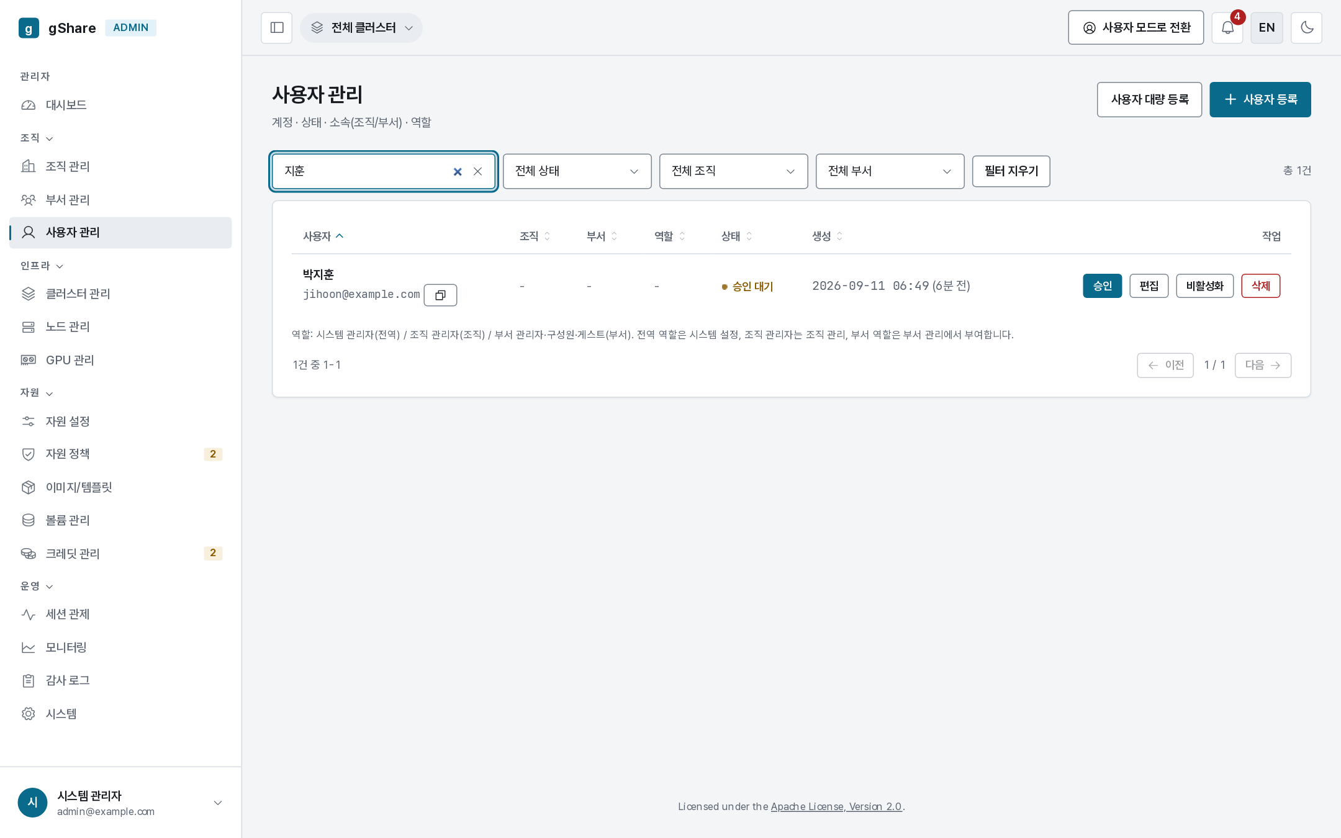Click 2 badge beside 크레딧 관리
1341x838 pixels.
coord(213,553)
